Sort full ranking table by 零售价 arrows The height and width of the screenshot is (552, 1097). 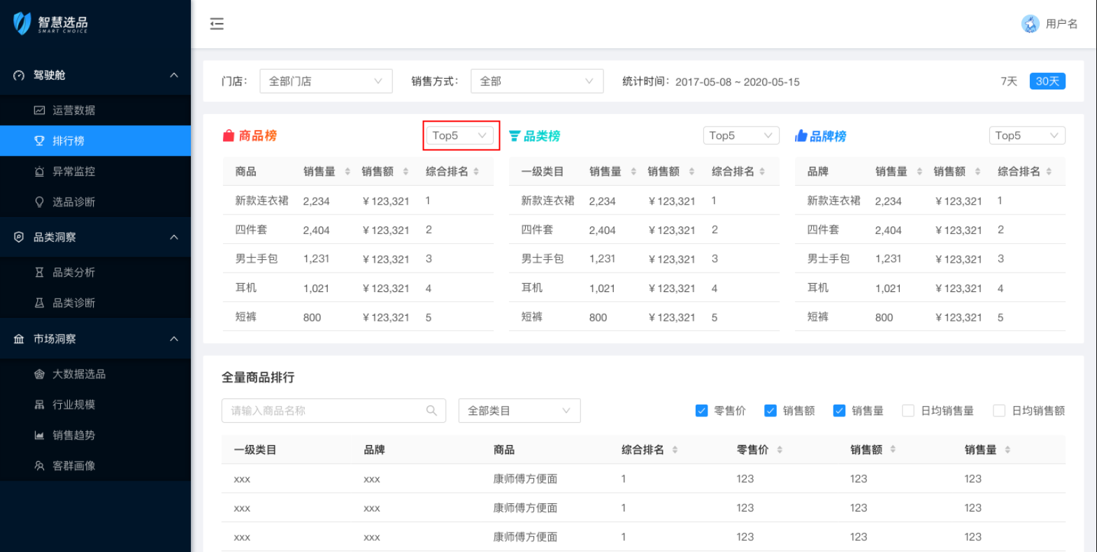click(x=780, y=450)
